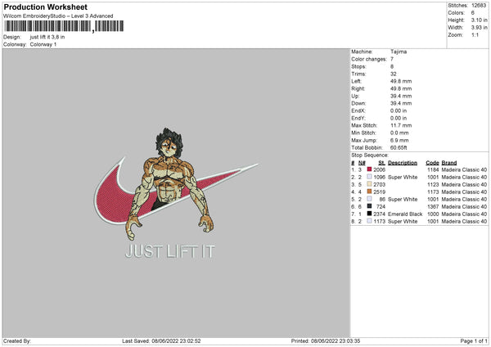Click the Stitches value "12683"
Image resolution: width=491 pixels, height=347 pixels.
coord(479,6)
